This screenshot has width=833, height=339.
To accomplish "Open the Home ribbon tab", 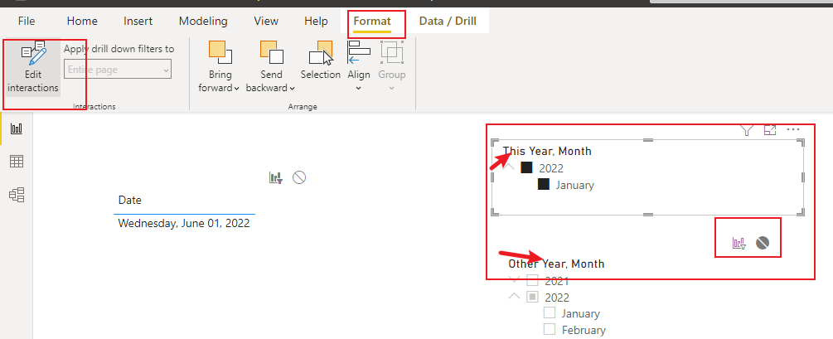I will pos(82,22).
